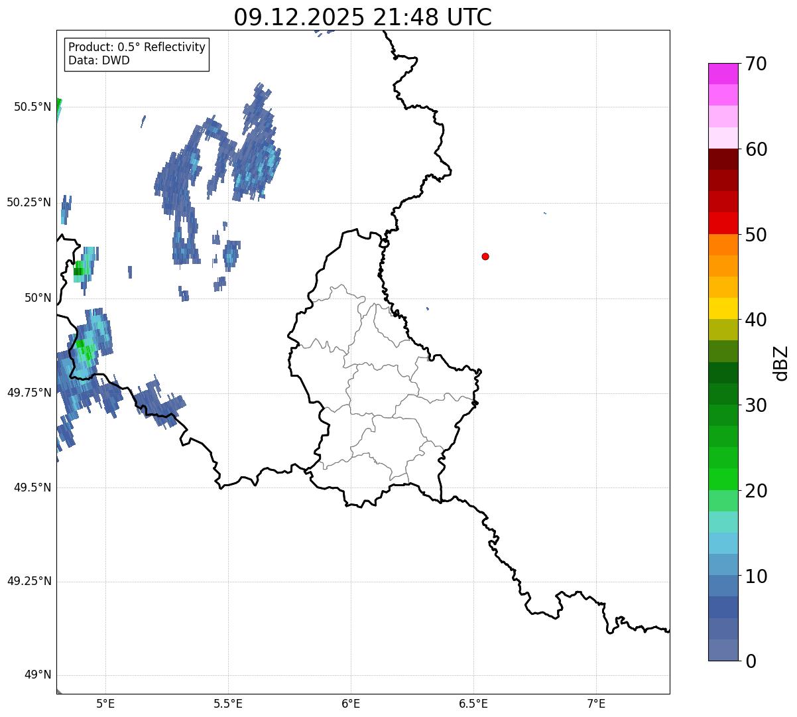Click the 5°E longitude label
Image resolution: width=797 pixels, height=717 pixels.
(105, 704)
